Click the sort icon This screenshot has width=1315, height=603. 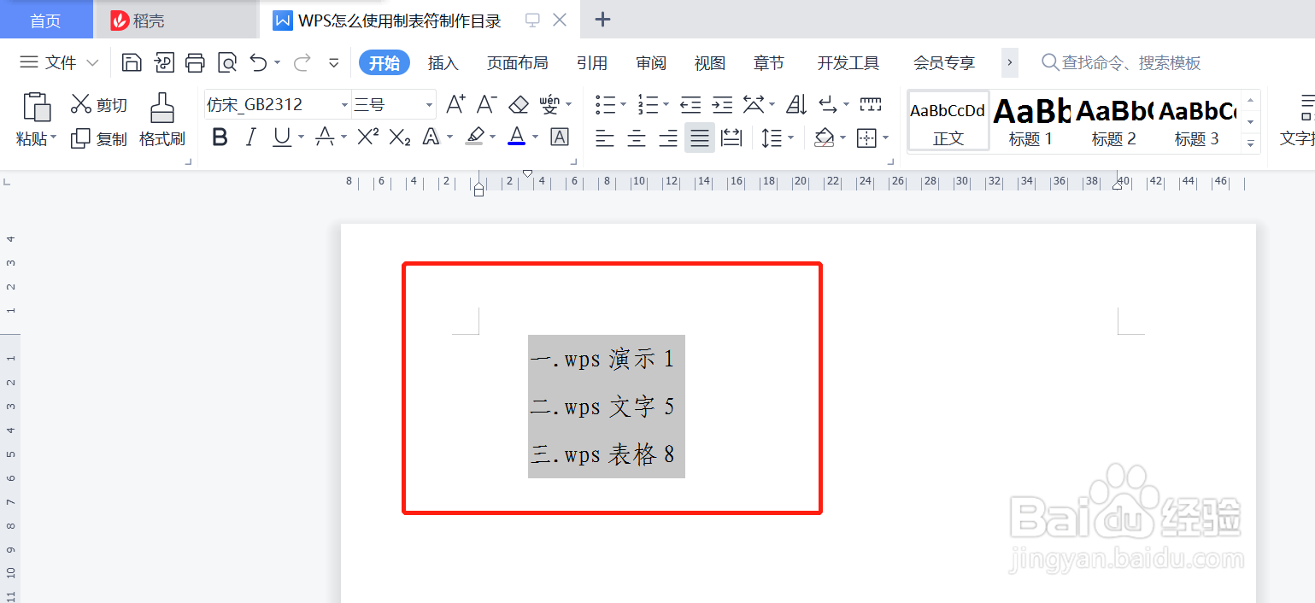(x=796, y=105)
